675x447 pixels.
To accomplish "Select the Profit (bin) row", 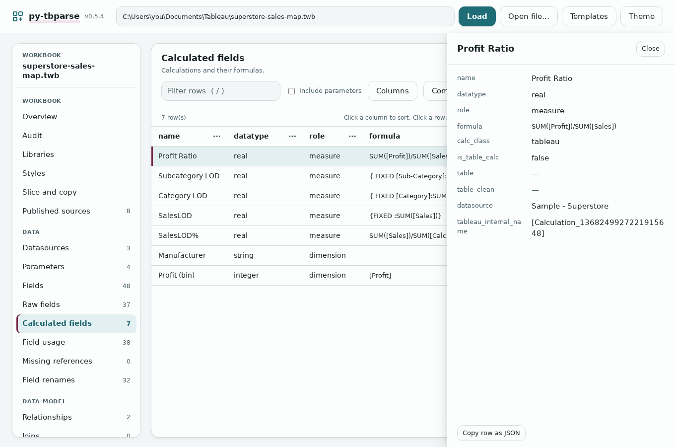I will tap(299, 275).
